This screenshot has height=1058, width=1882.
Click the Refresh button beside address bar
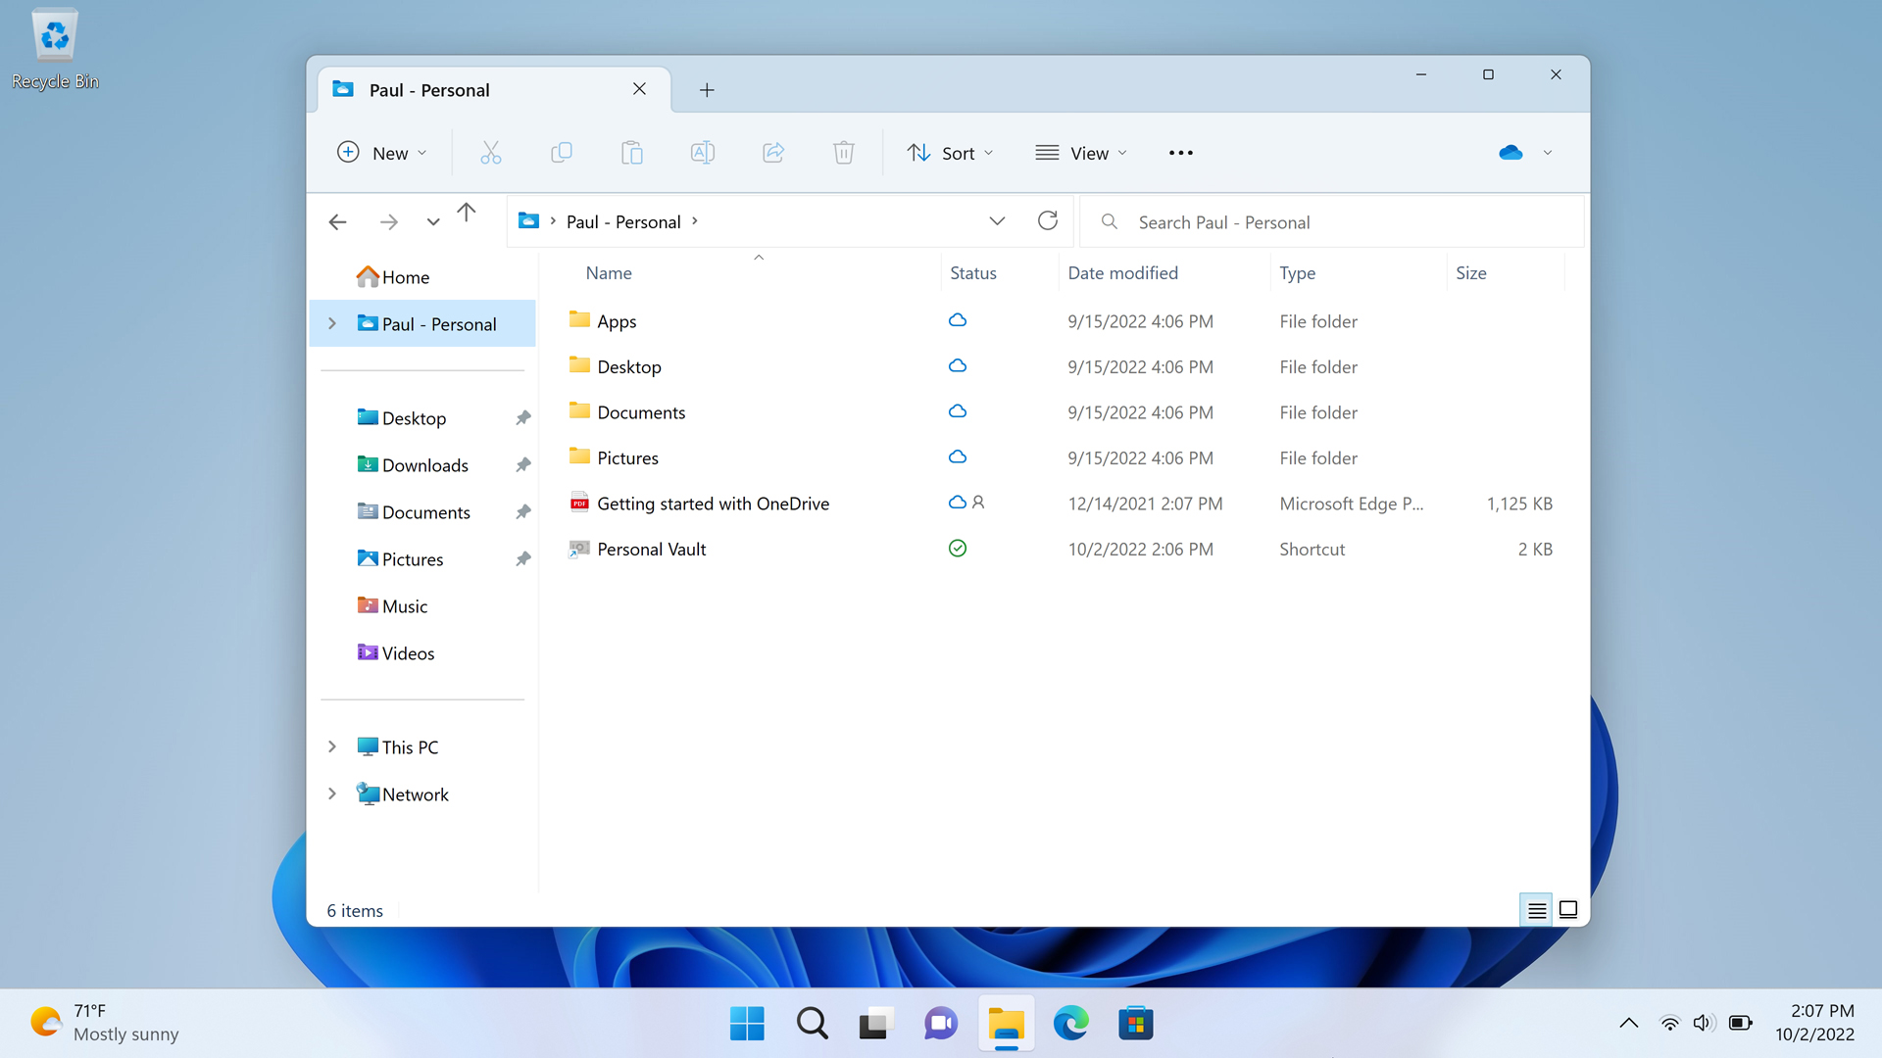point(1047,221)
